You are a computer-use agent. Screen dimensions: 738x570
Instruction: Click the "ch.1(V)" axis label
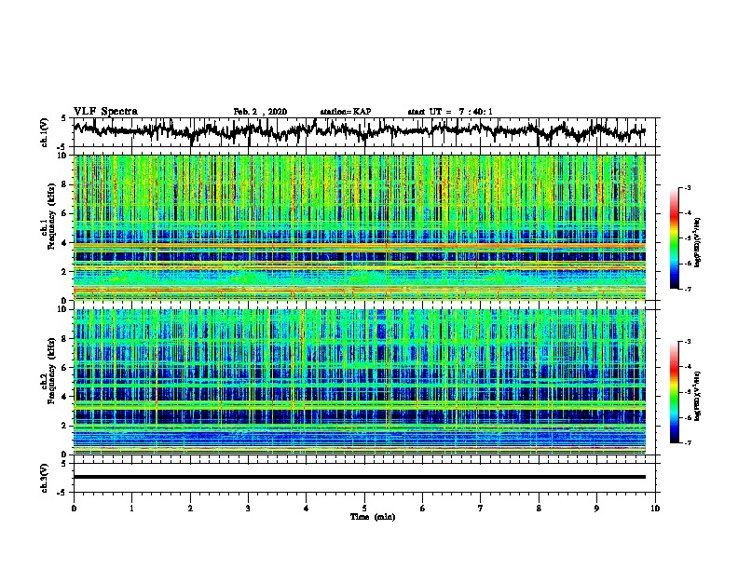[45, 132]
